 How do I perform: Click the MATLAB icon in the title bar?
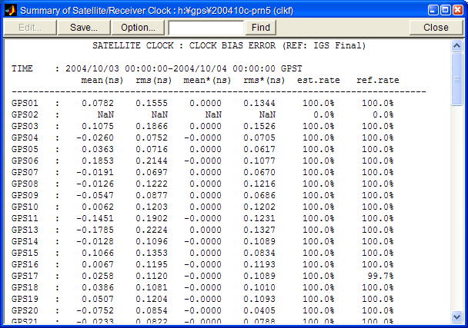(10, 9)
